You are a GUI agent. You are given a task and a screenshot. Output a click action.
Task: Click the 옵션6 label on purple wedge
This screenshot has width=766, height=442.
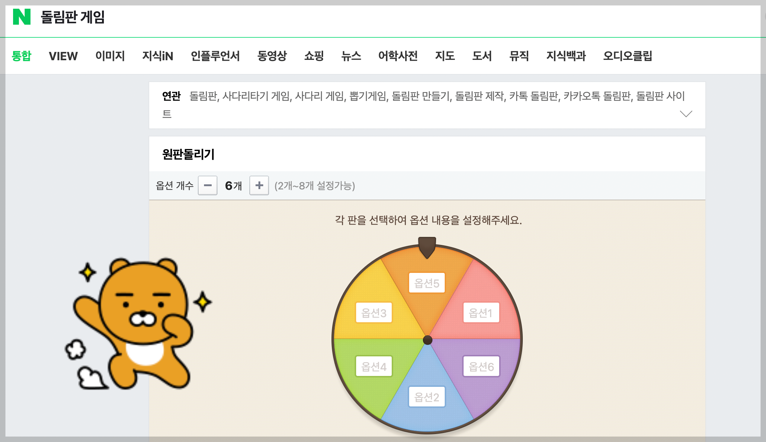coord(481,366)
